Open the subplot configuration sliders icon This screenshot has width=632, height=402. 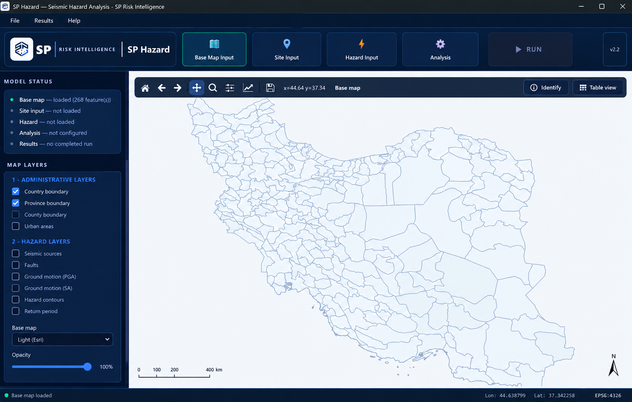point(230,88)
